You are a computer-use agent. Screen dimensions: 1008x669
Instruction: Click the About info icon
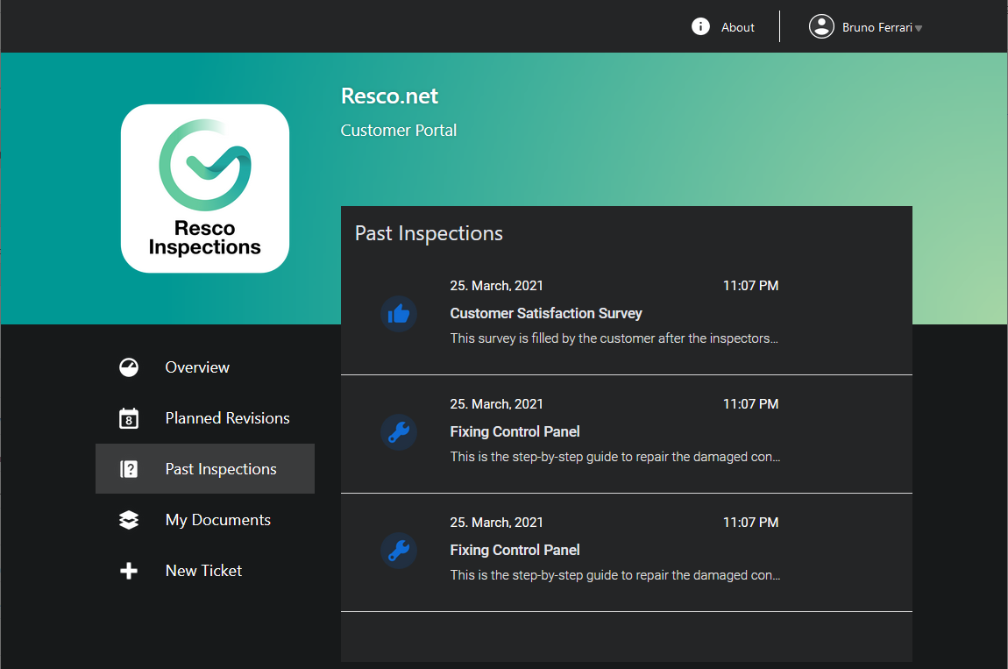[700, 26]
